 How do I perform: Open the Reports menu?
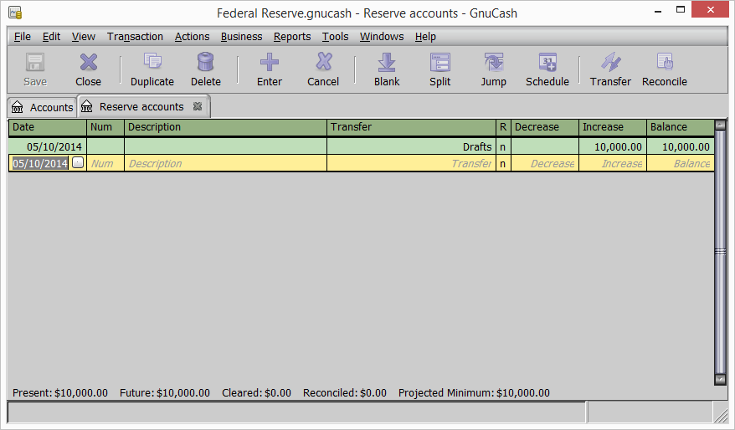tap(291, 37)
